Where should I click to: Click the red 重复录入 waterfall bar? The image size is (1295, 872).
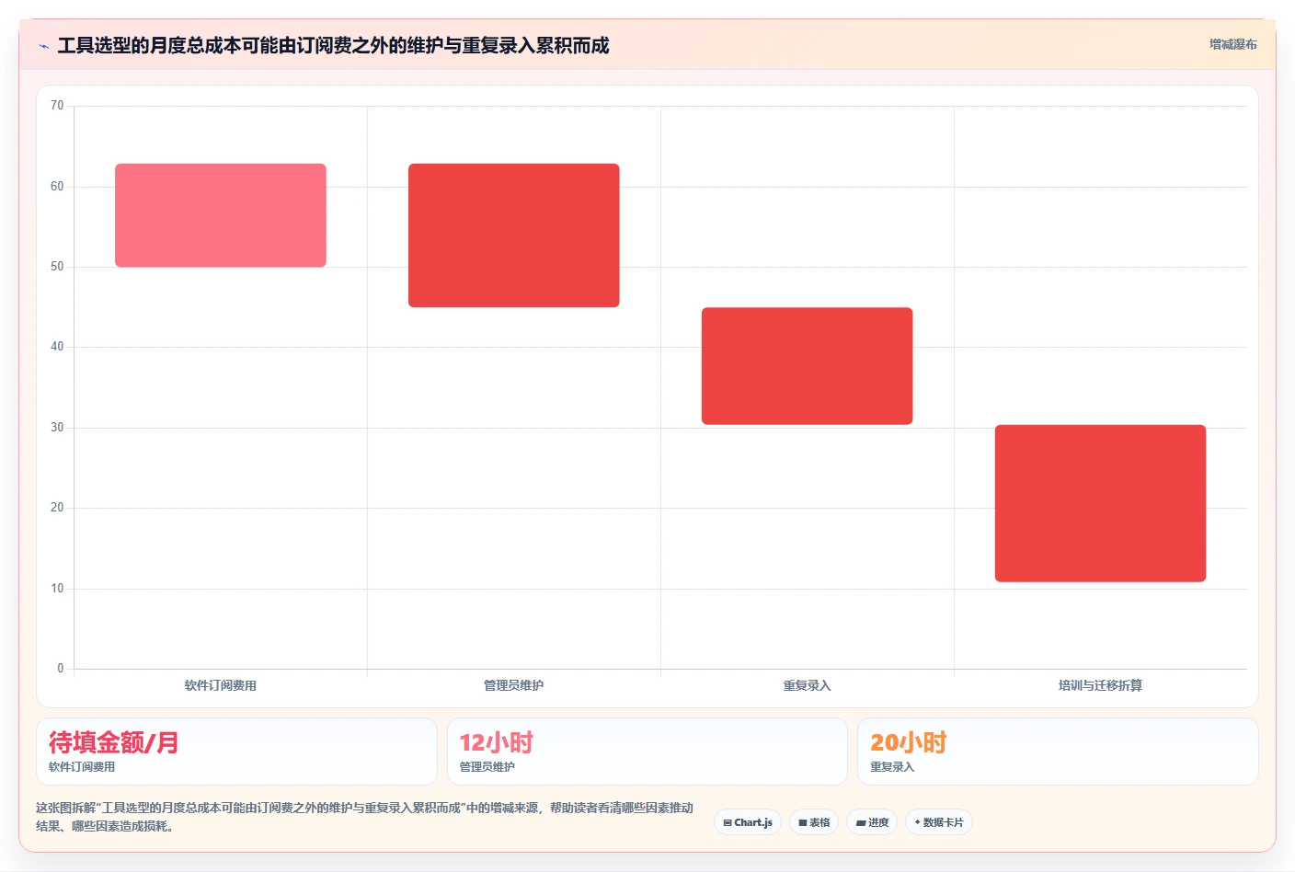[x=808, y=366]
